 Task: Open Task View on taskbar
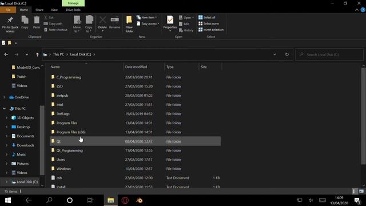tap(90, 200)
